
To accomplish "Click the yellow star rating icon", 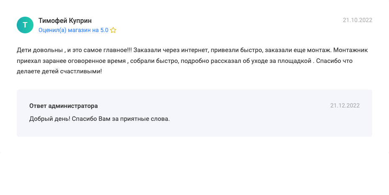I will (113, 30).
